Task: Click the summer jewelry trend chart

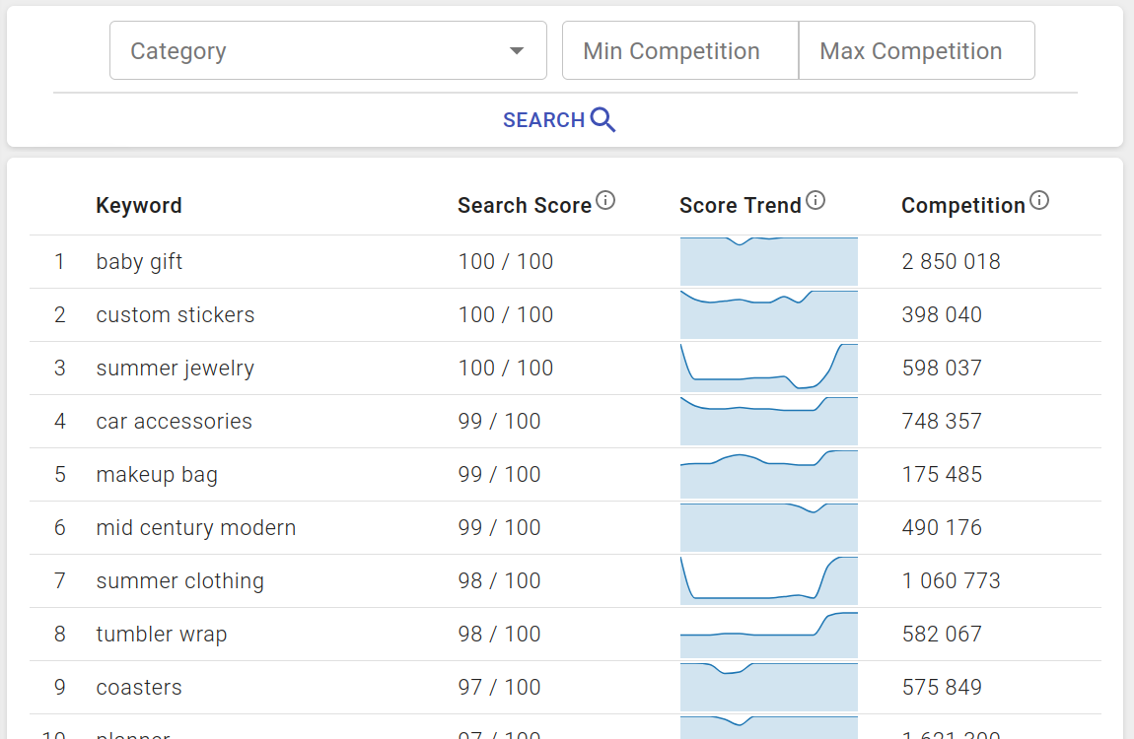Action: (769, 369)
